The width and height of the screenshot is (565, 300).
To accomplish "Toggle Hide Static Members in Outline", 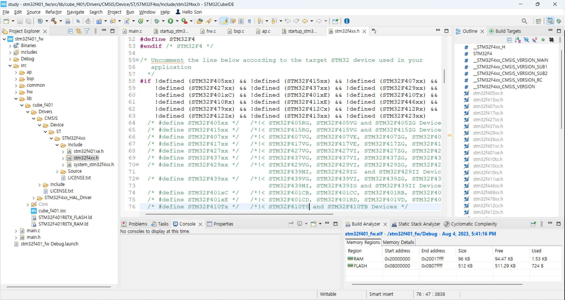I will click(x=535, y=40).
